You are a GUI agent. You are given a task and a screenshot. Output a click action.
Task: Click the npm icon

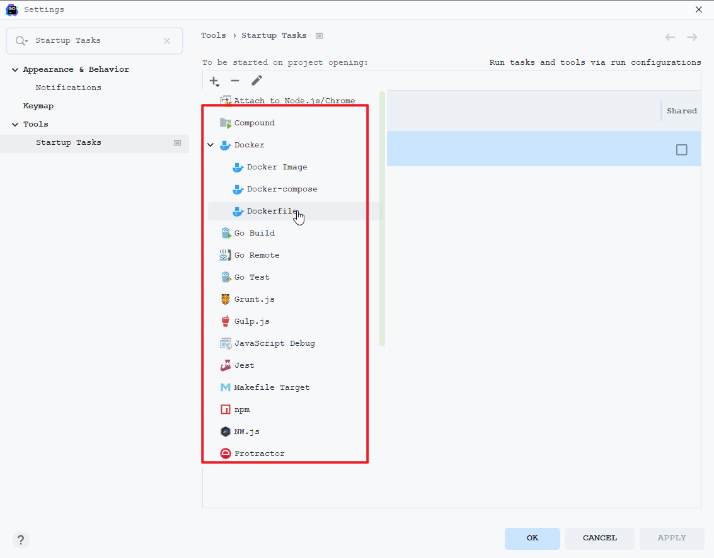coord(226,409)
